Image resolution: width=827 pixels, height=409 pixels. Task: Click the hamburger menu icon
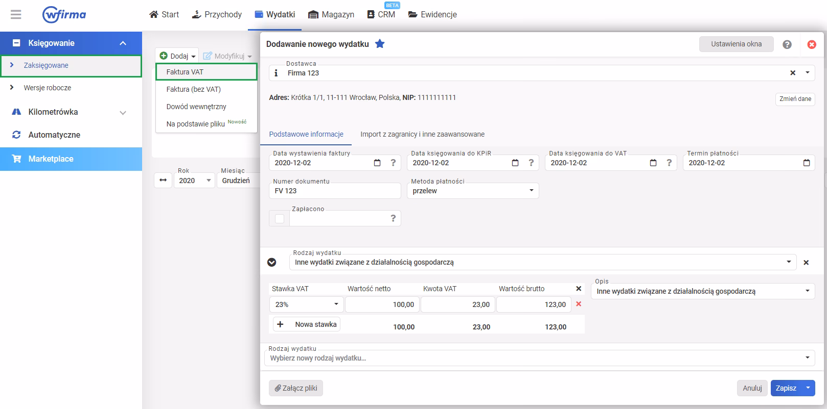click(x=16, y=14)
